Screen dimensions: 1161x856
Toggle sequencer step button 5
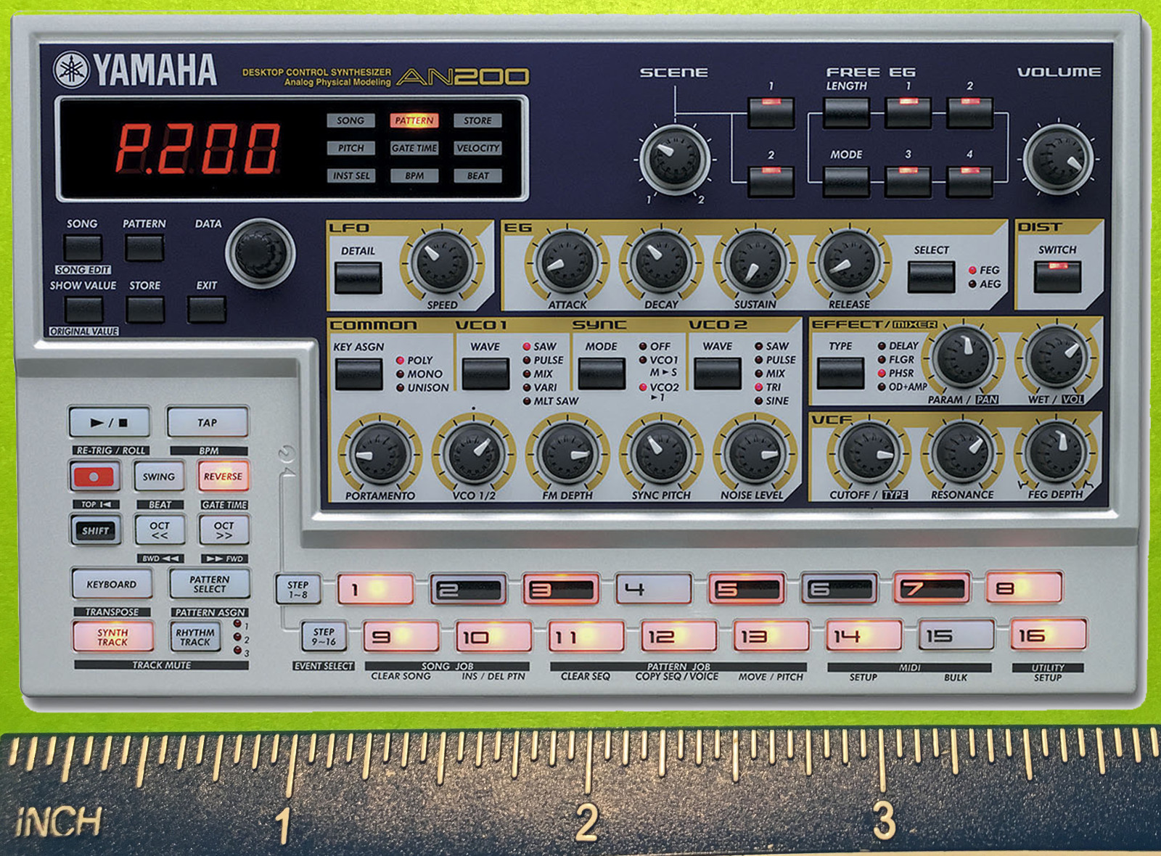pos(747,588)
